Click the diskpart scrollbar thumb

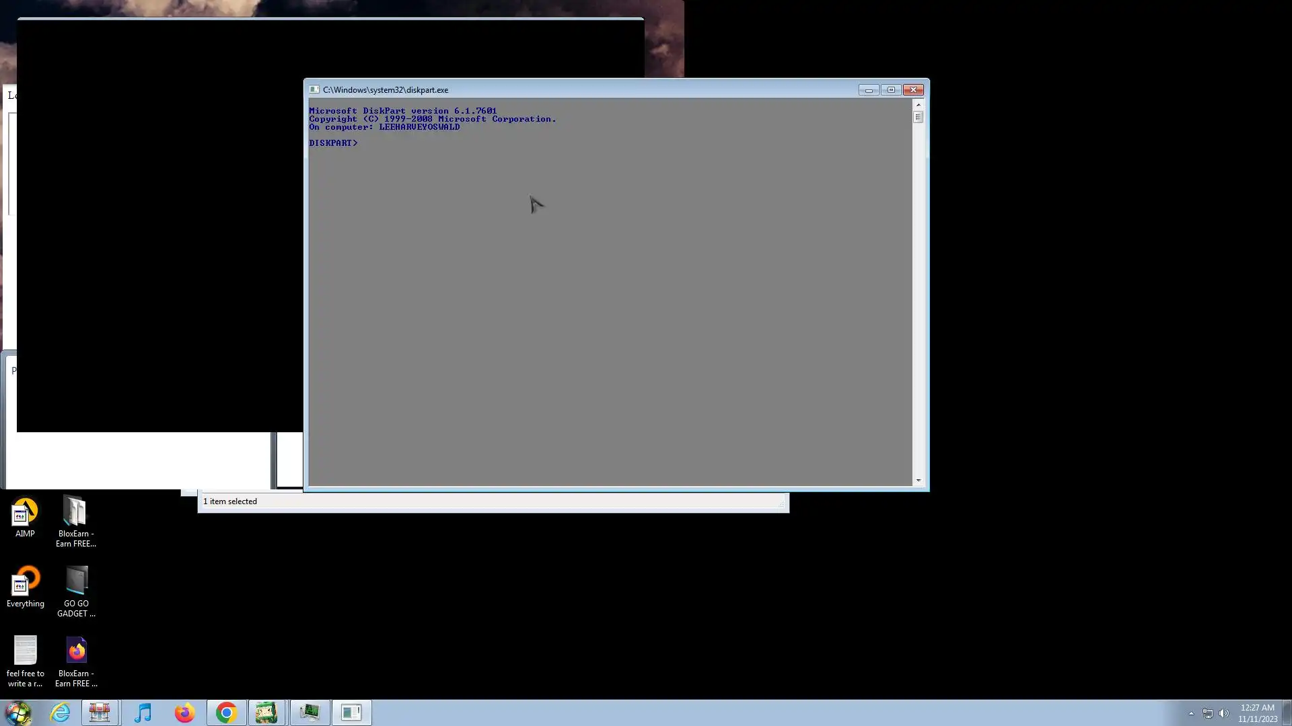[918, 117]
